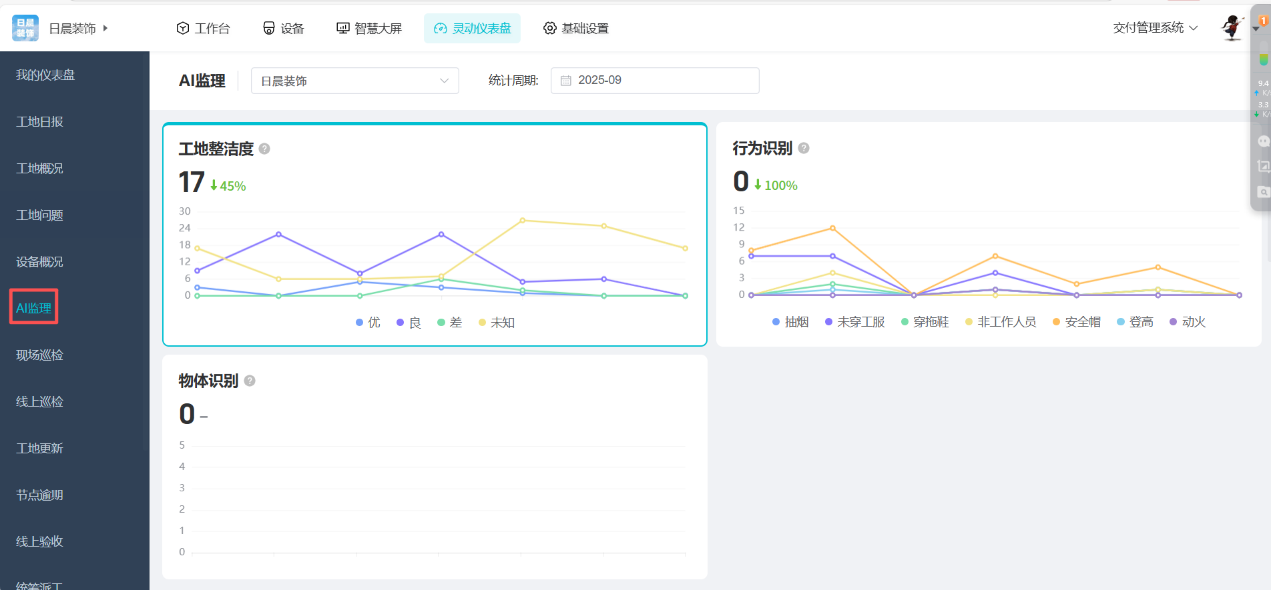Click the help icon beside 物体识别
The image size is (1271, 590).
(250, 381)
